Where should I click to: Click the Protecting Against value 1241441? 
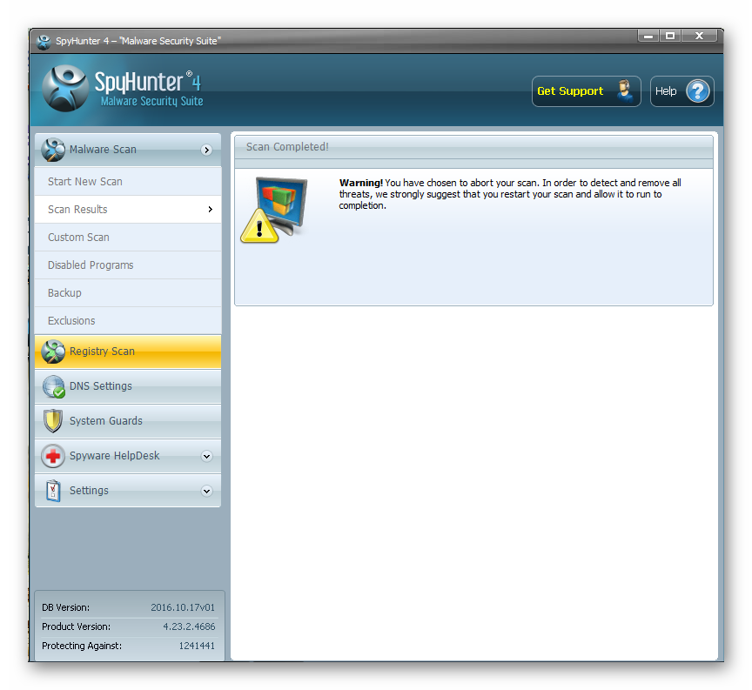pos(197,646)
